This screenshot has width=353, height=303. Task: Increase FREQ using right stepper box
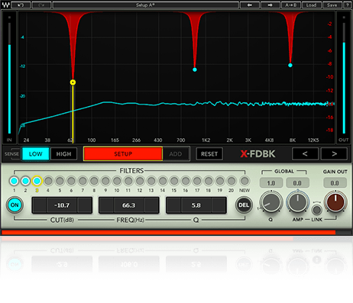(151, 205)
